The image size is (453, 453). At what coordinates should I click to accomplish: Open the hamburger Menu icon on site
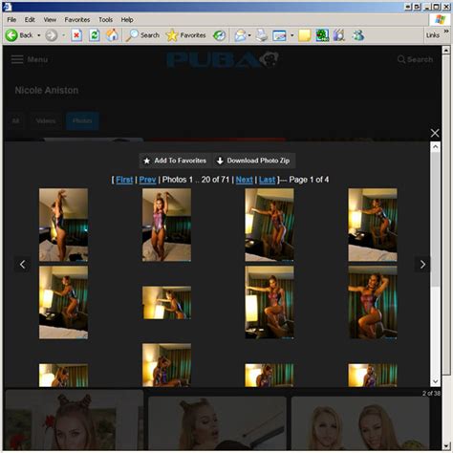coord(17,59)
